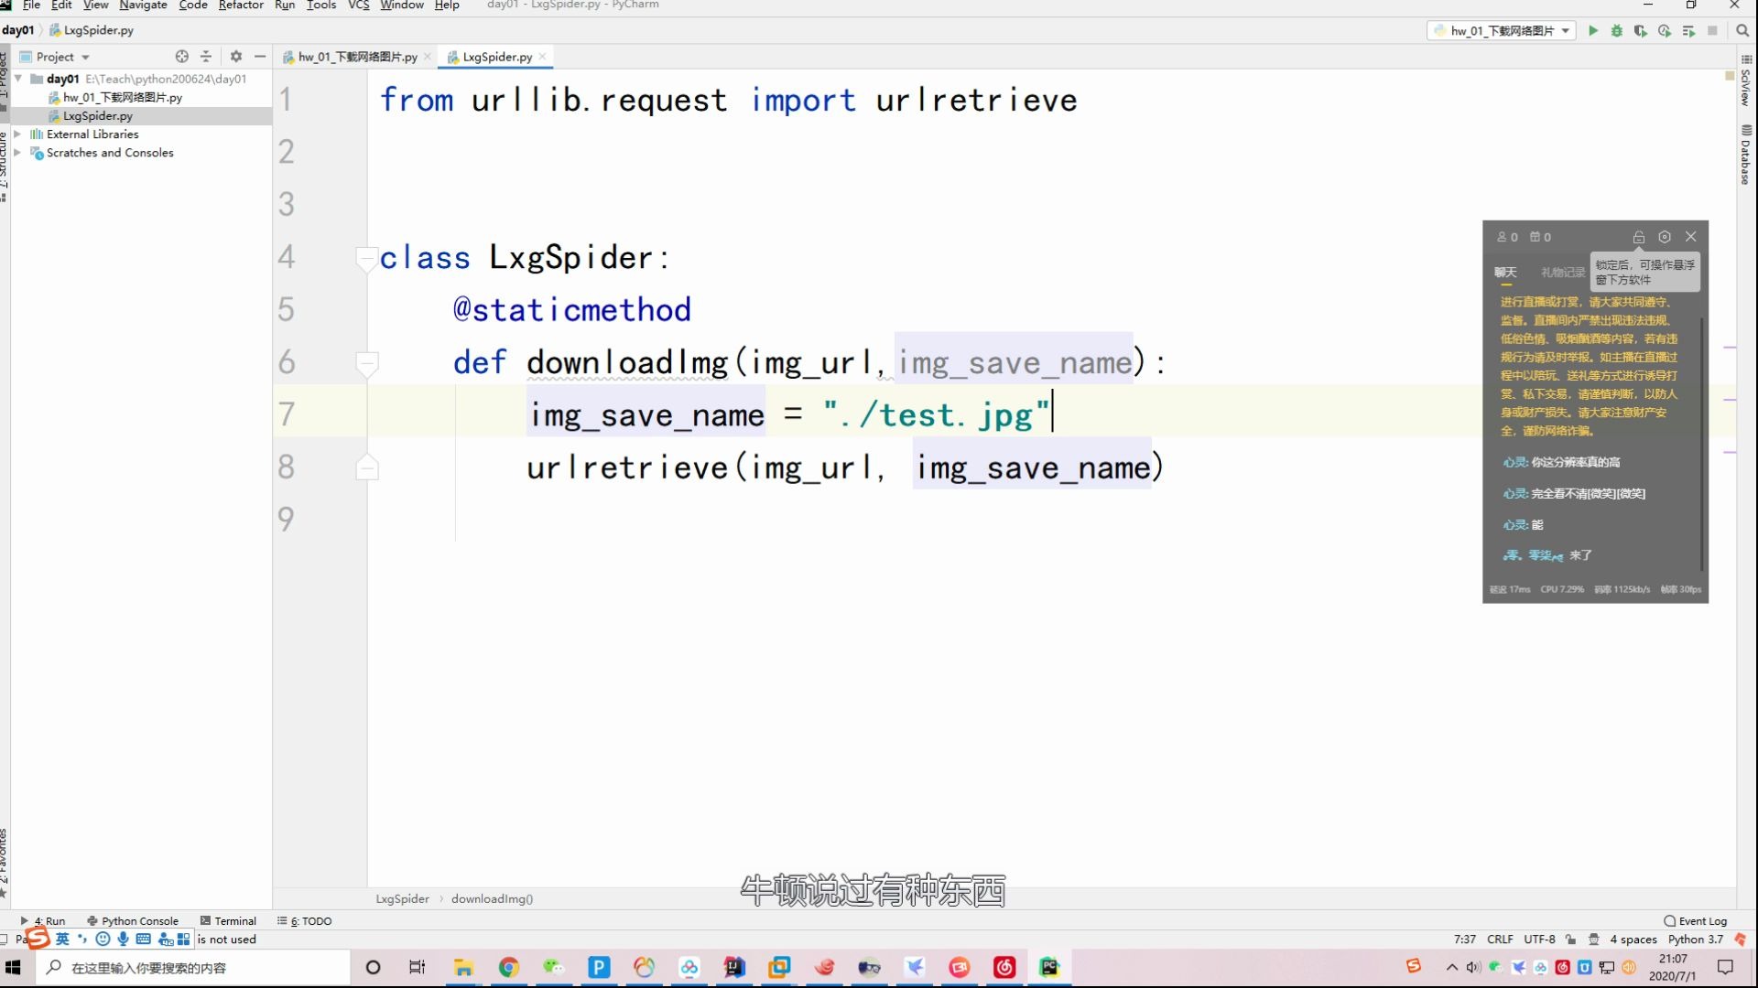
Task: Toggle fold marker beside def downloadImg line
Action: tap(366, 363)
